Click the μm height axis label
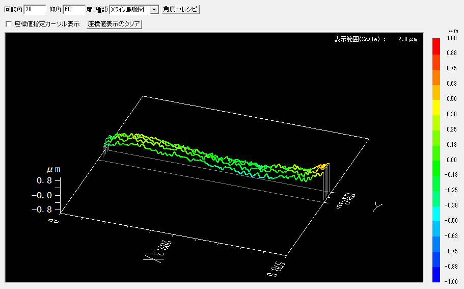Viewport: 464px width, 289px height. (53, 169)
